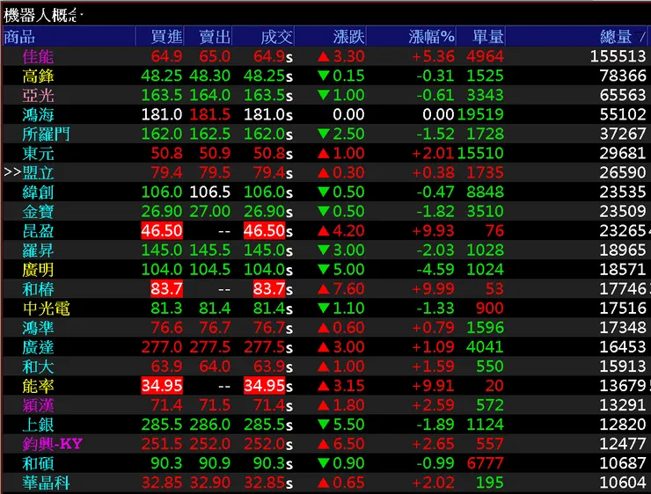The width and height of the screenshot is (651, 494).
Task: Click the up-arrow change 6.50 of 鈞興-KY
Action: pyautogui.click(x=340, y=444)
